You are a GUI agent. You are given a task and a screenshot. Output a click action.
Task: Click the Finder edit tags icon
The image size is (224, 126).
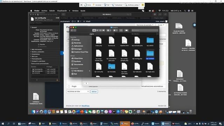tap(126, 30)
